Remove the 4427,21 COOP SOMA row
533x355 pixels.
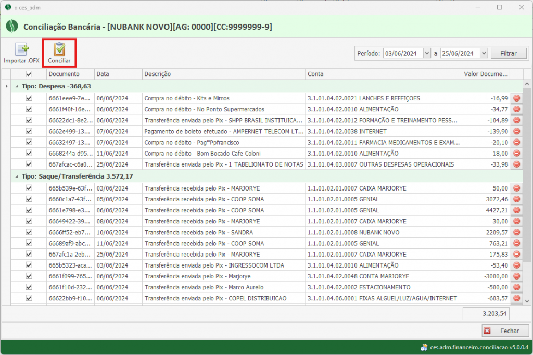pos(517,210)
